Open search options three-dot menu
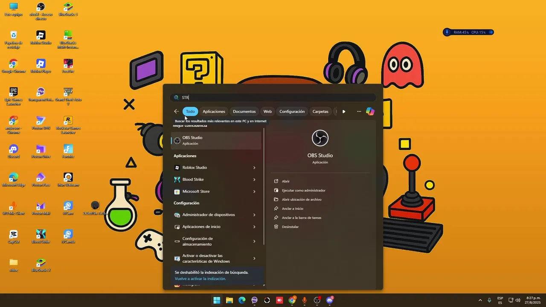Viewport: 546px width, 307px height. point(359,111)
